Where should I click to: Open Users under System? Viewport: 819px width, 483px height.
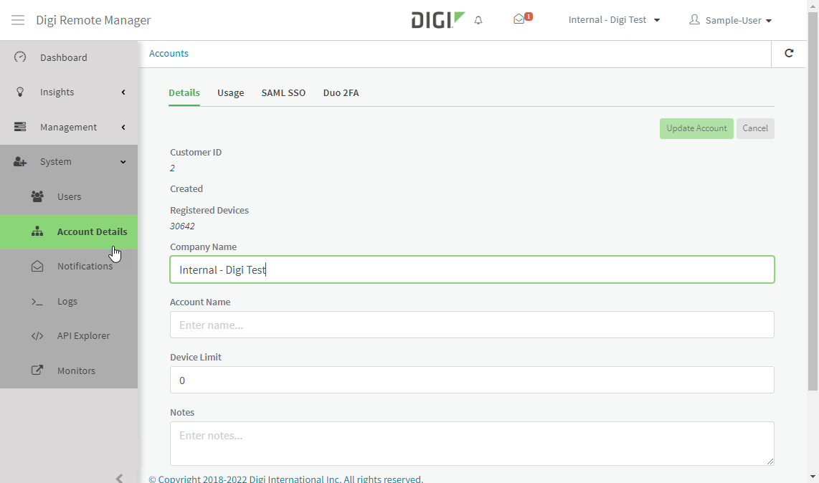pyautogui.click(x=69, y=197)
